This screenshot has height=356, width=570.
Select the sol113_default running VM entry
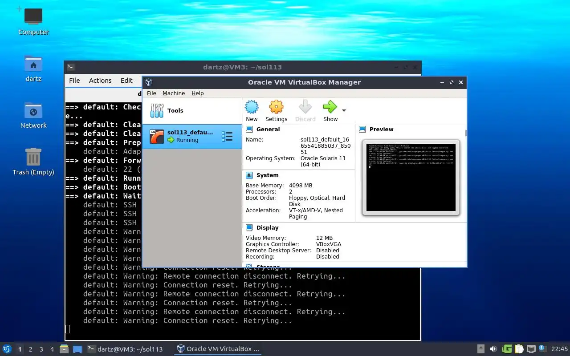[192, 136]
